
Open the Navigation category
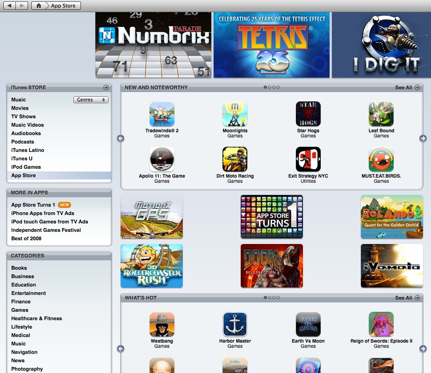(24, 352)
